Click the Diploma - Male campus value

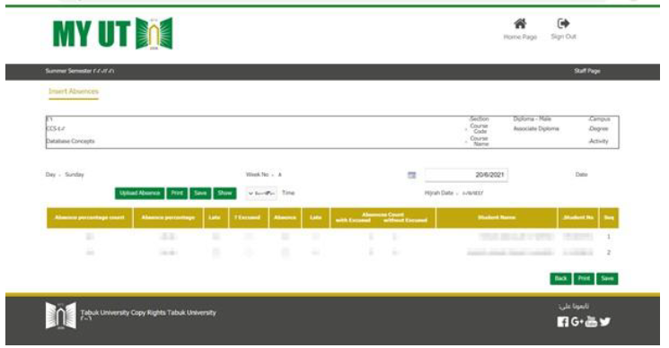click(x=532, y=118)
